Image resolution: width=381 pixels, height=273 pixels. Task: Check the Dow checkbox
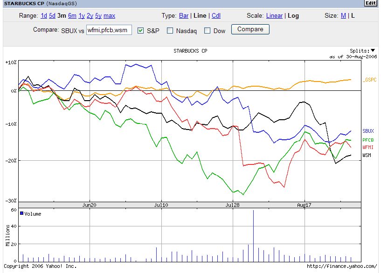point(207,31)
